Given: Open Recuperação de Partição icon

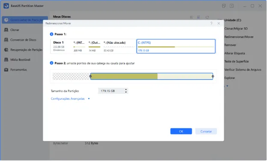Looking at the screenshot, I should pos(6,50).
